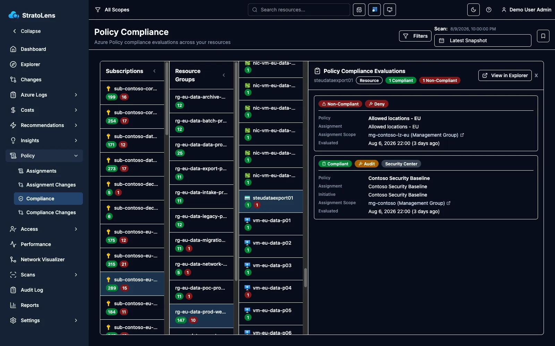The image size is (555, 346).
Task: Toggle dark mode with the moon icon
Action: pos(473,10)
